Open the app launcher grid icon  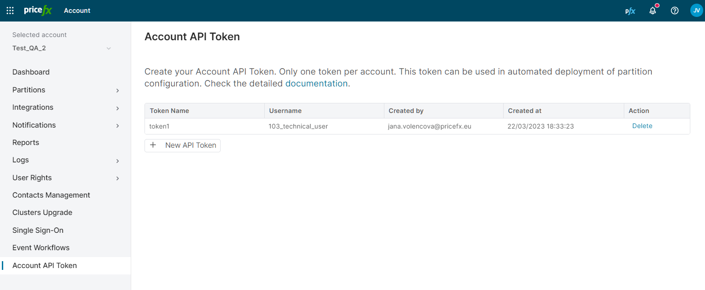(10, 11)
